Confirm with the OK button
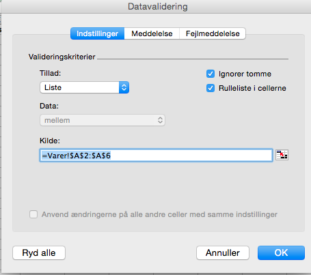Viewport: 311px width, 275px height. click(281, 252)
